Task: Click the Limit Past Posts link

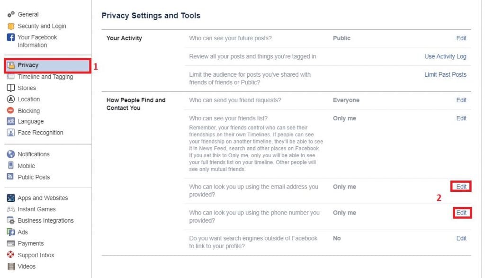Action: coord(445,74)
